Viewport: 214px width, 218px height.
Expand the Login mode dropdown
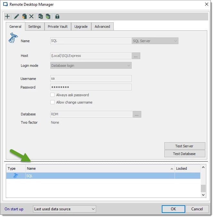pos(91,66)
